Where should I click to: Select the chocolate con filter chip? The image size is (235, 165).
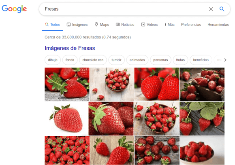[x=93, y=60]
